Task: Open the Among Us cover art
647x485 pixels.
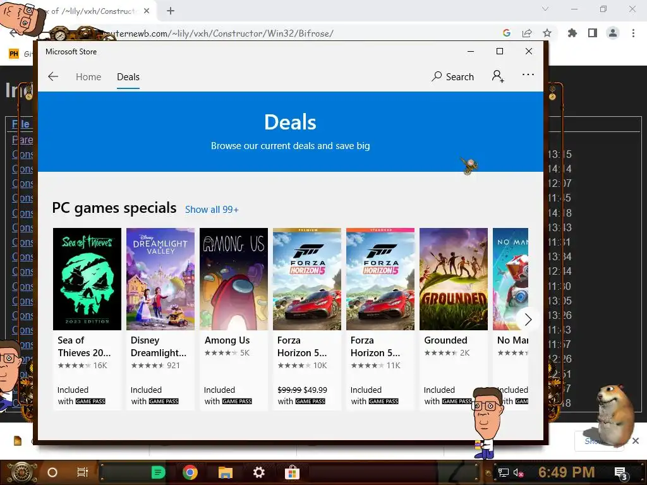Action: 234,278
